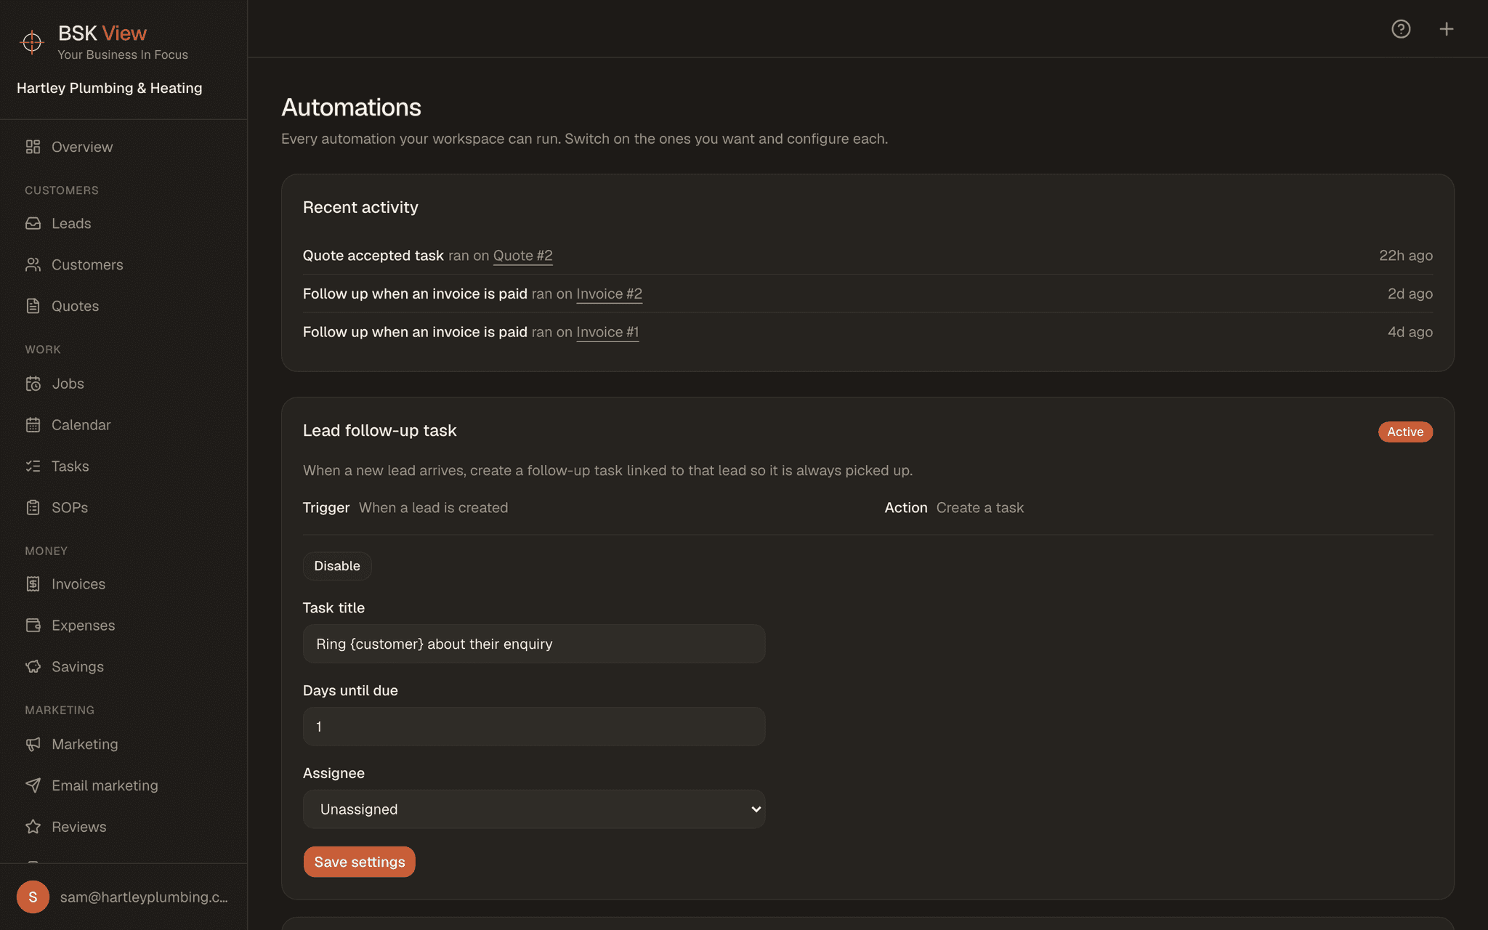Open the help question mark icon
Viewport: 1488px width, 930px height.
coord(1401,29)
